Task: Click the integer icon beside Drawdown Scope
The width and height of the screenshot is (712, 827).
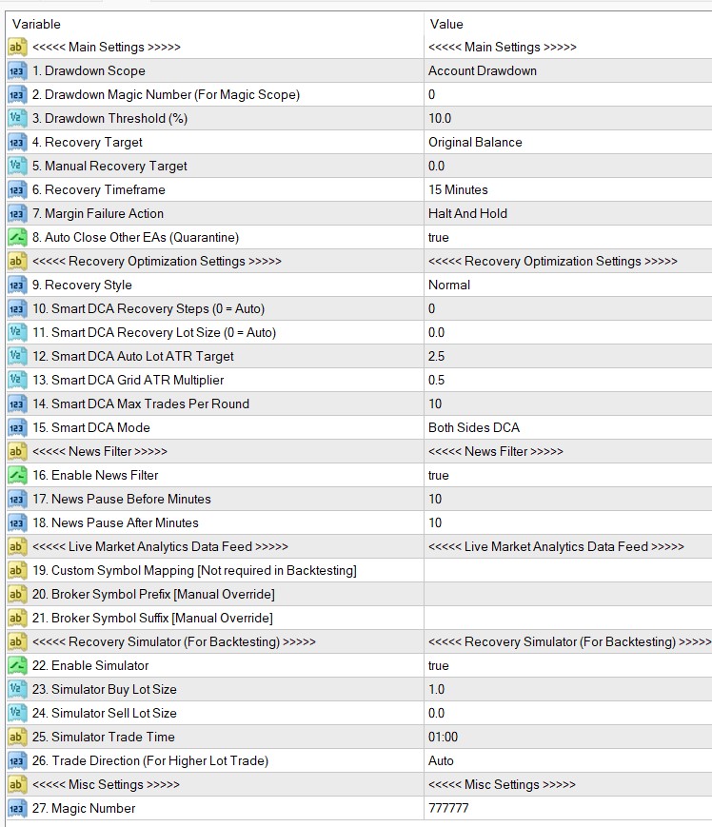Action: [17, 71]
